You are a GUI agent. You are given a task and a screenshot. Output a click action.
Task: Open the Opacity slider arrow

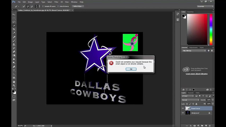[x=213, y=100]
